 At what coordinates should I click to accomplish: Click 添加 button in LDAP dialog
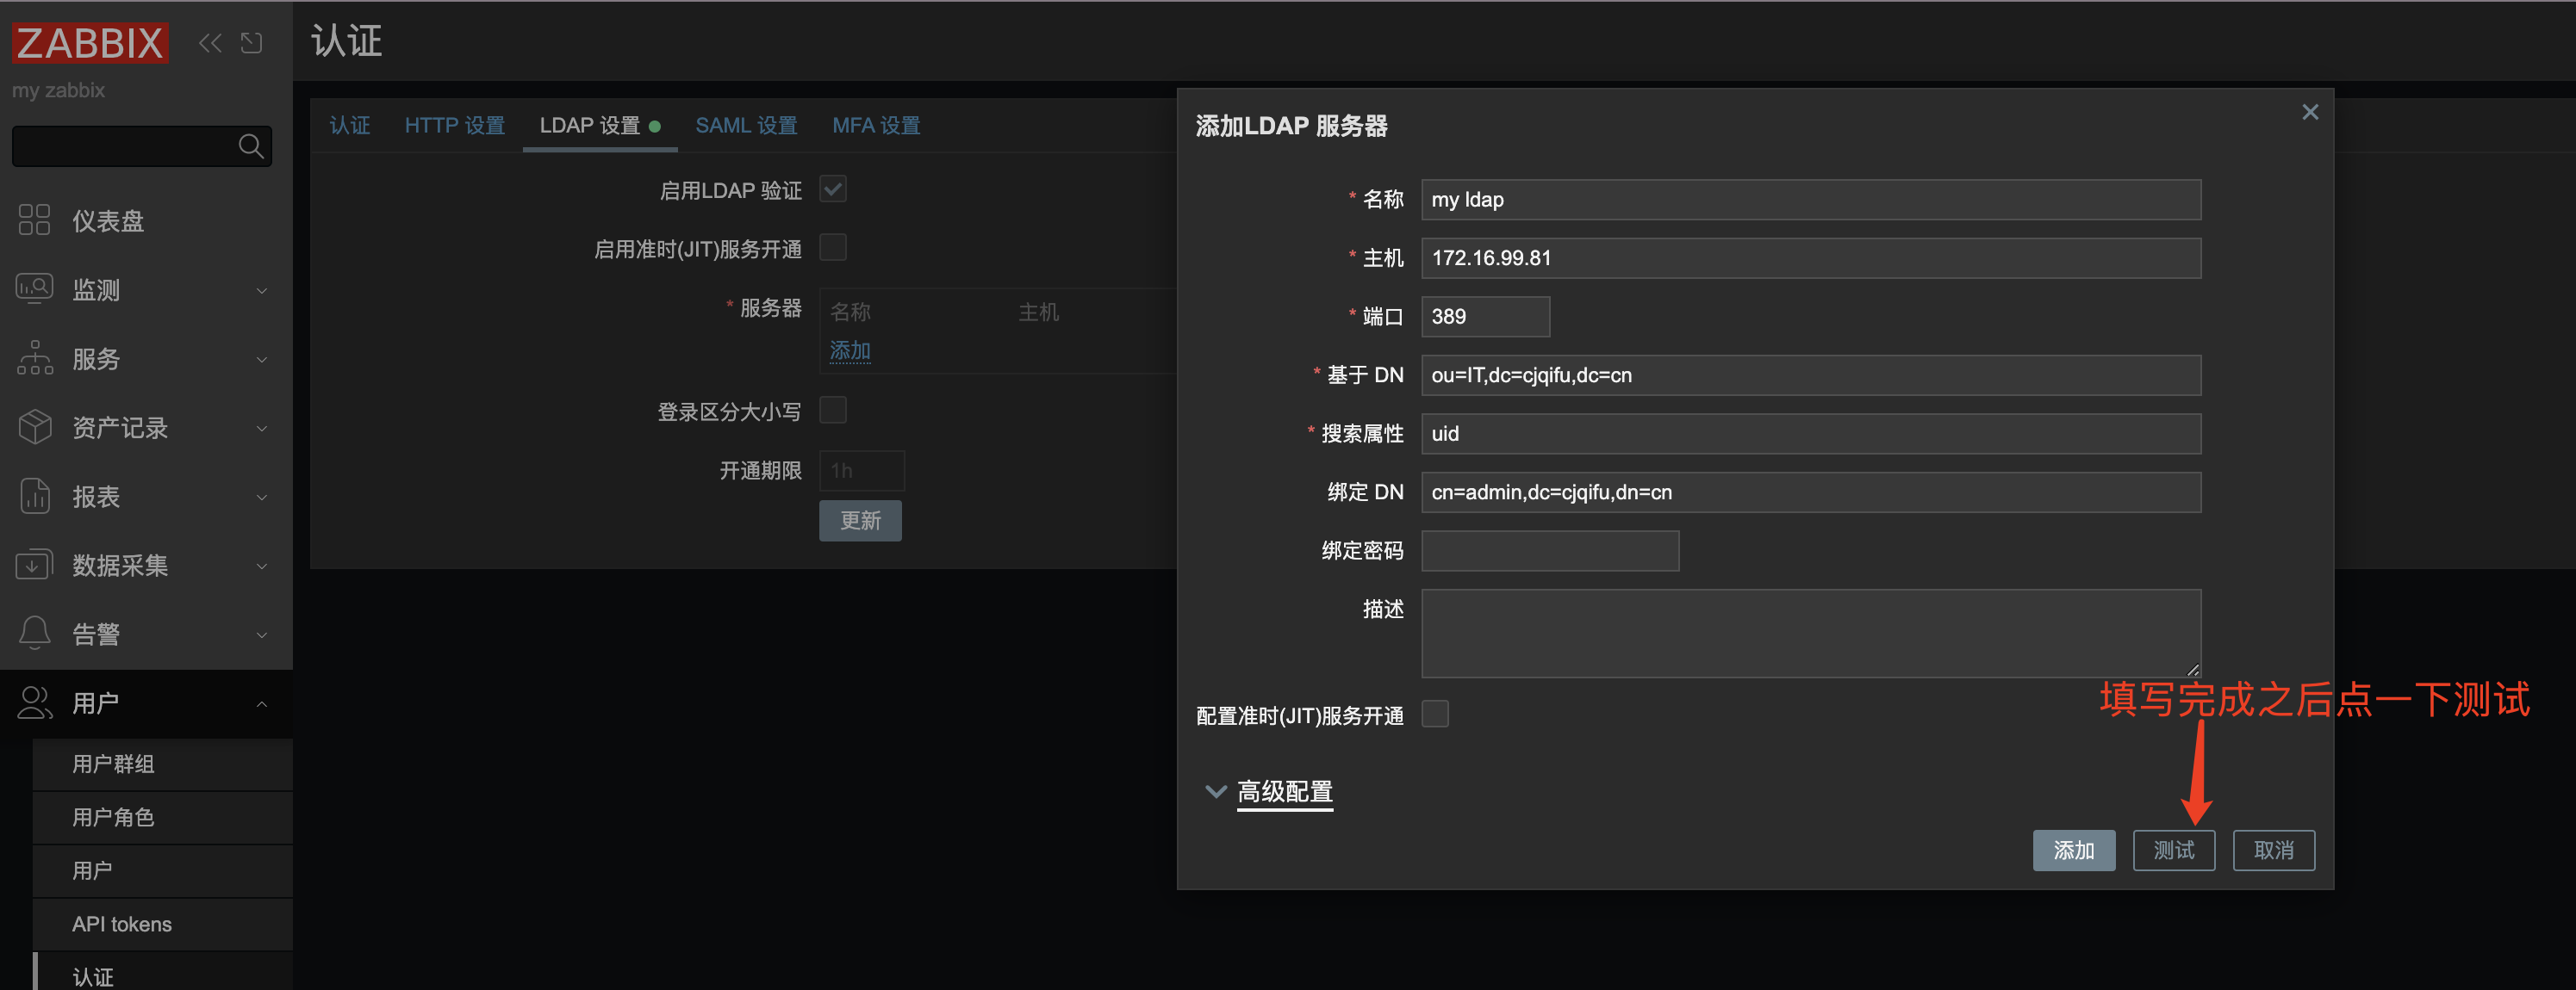tap(2074, 851)
